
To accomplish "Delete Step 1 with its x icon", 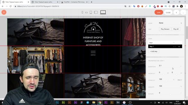I will pos(179,46).
